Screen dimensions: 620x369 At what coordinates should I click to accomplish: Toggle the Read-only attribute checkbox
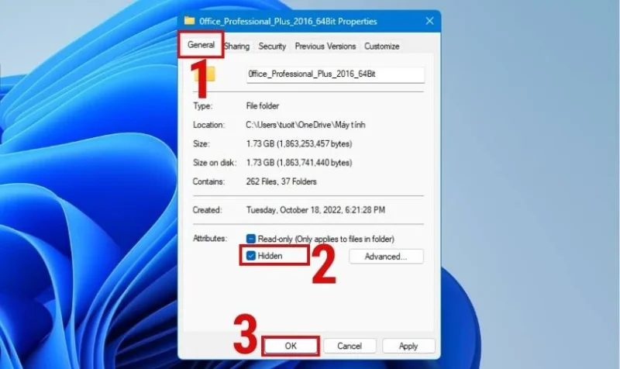251,239
